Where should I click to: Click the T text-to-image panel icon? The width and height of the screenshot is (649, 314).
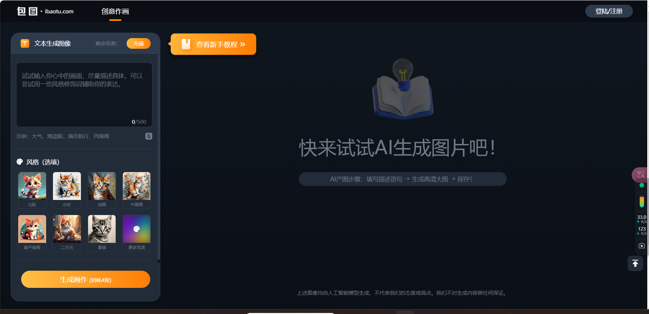coord(24,43)
